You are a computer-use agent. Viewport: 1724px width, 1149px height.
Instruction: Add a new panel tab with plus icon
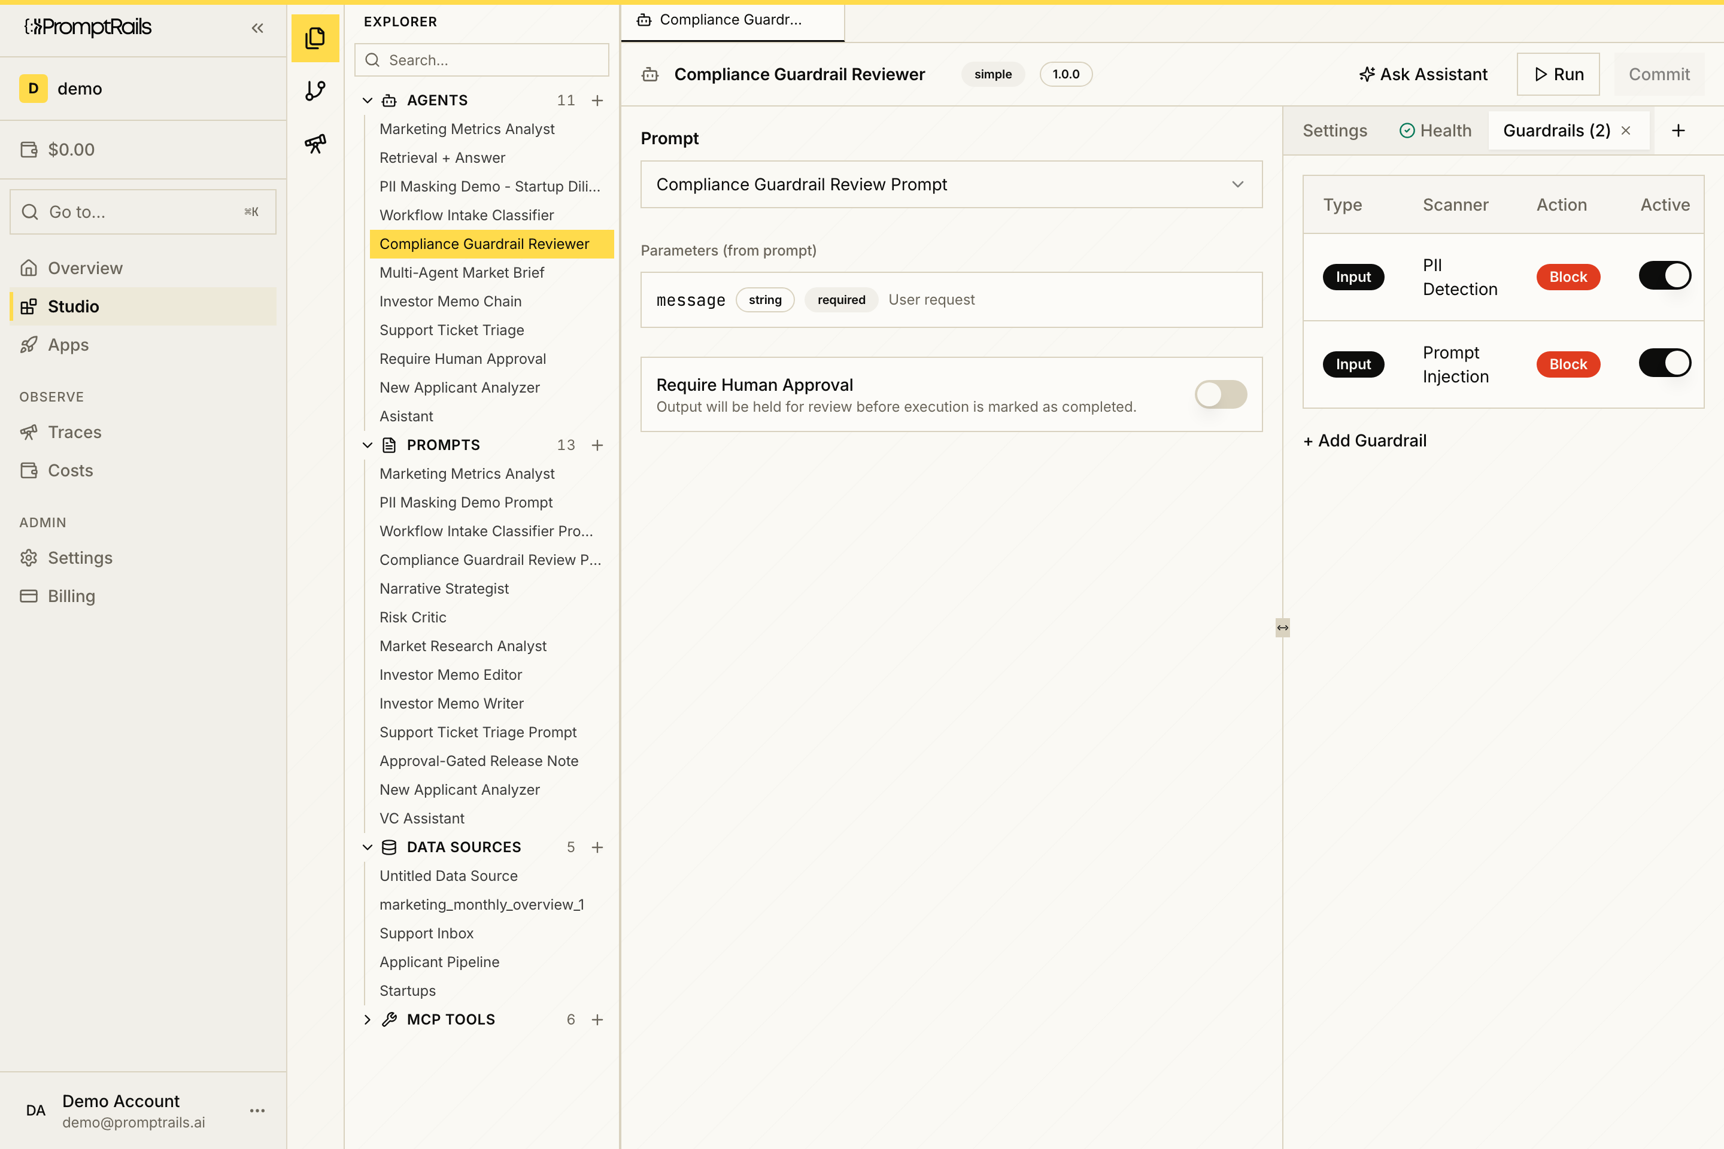point(1678,130)
